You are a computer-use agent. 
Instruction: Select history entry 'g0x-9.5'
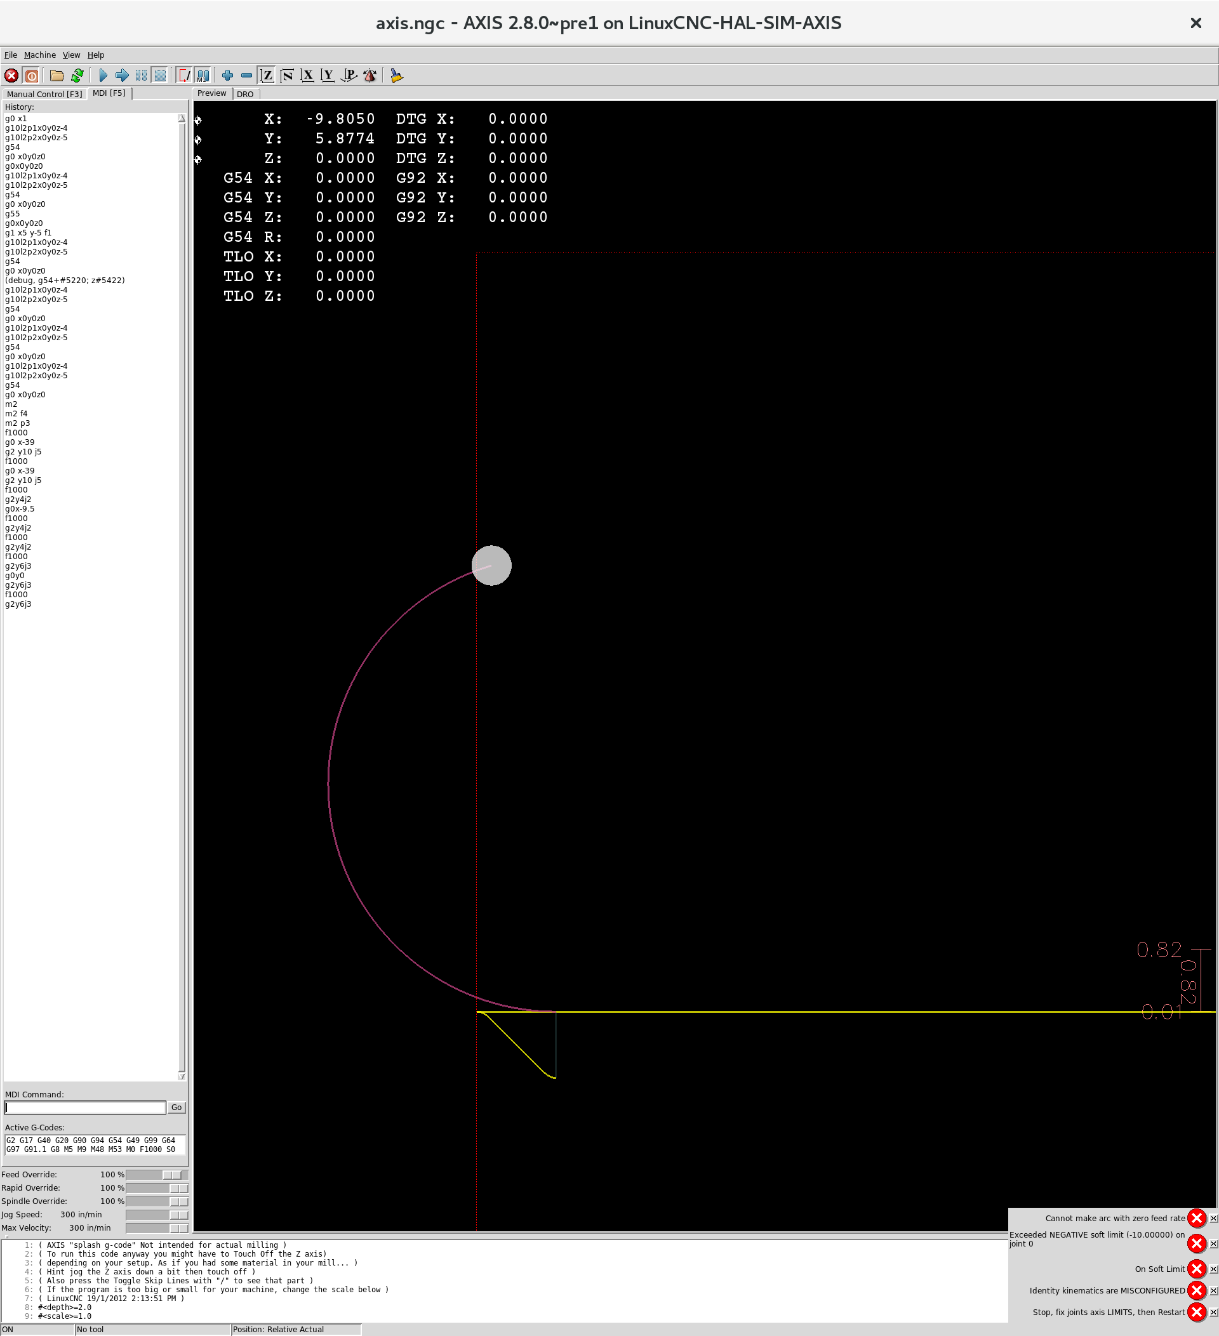coord(20,509)
